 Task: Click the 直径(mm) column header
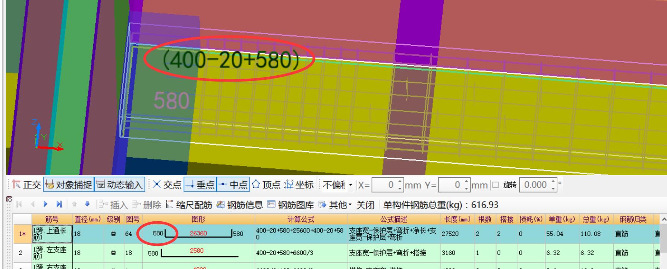click(88, 219)
